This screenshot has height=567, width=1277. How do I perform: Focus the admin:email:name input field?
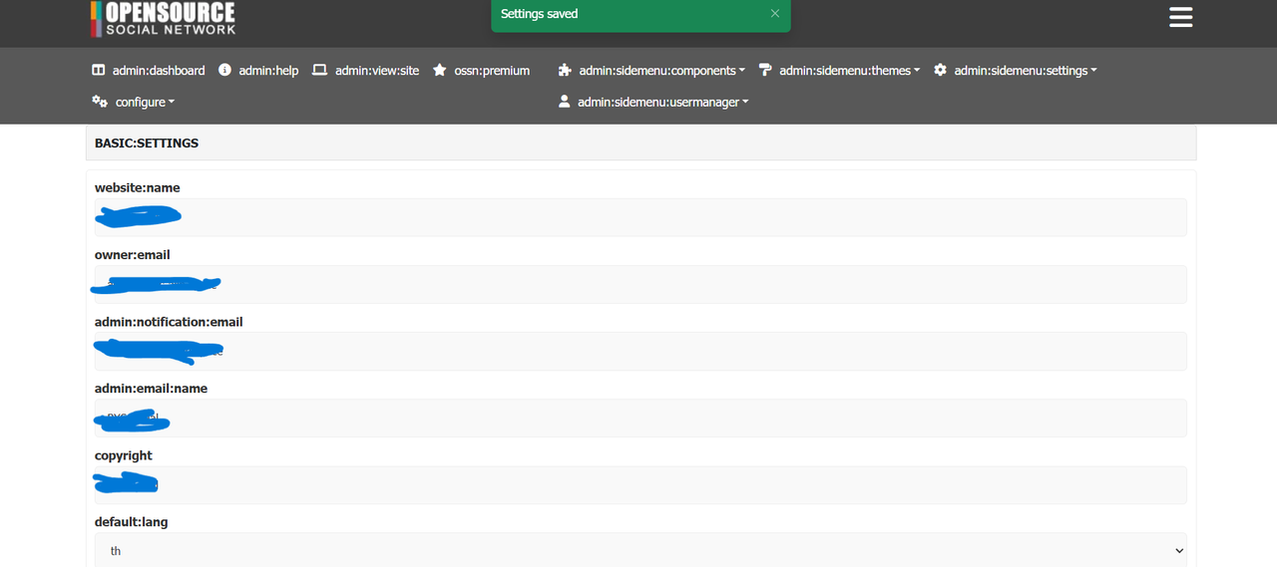pyautogui.click(x=640, y=418)
